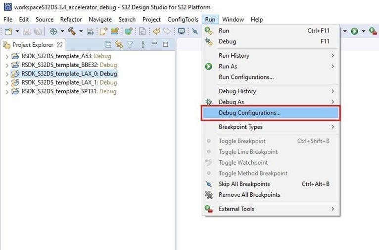379x250 pixels.
Task: Click the Save All toolbar icon
Action: (x=38, y=31)
